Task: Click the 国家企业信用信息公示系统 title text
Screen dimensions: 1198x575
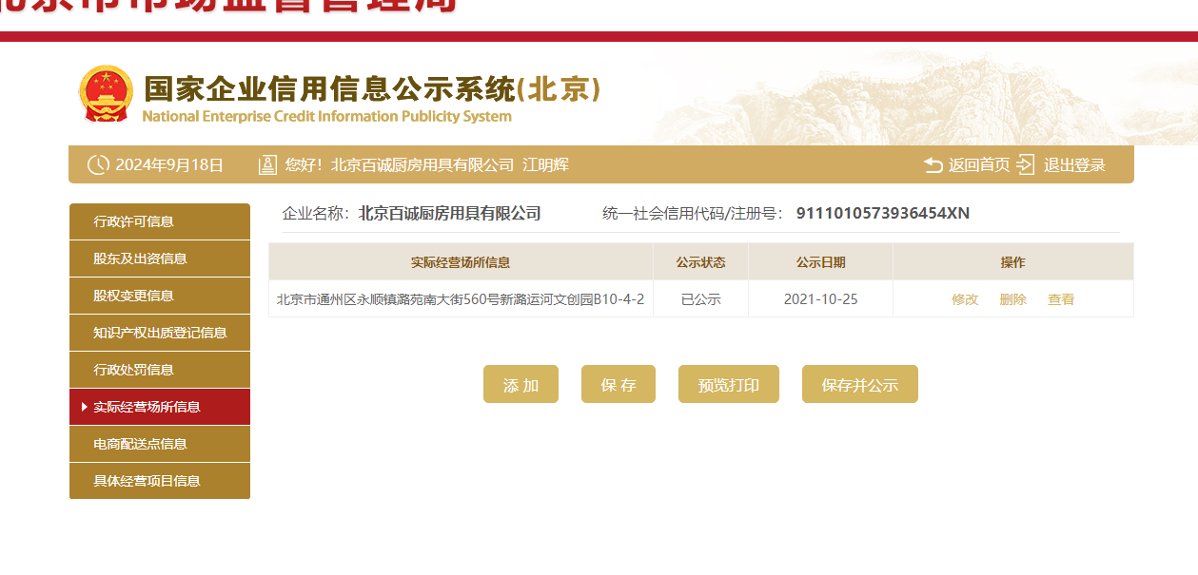Action: click(x=373, y=88)
